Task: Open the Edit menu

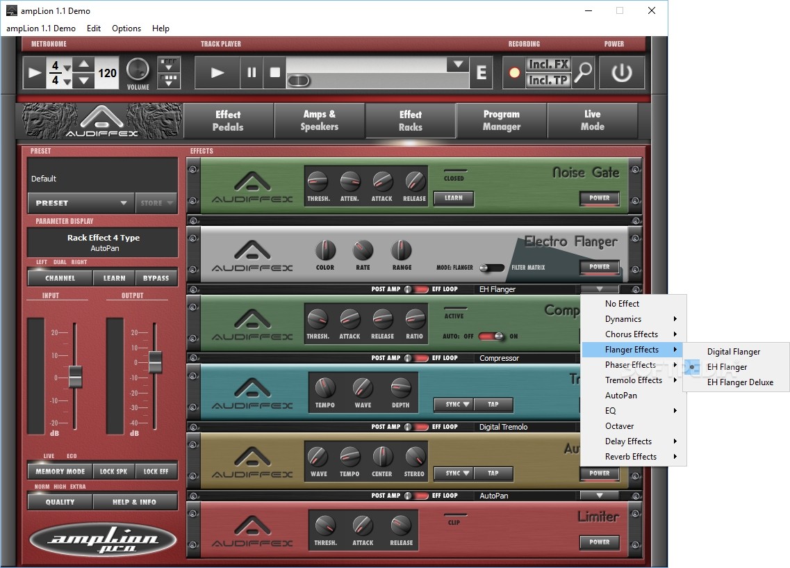Action: [94, 29]
